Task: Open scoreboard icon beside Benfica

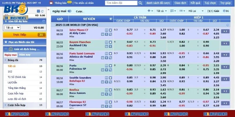Action: 107,90
